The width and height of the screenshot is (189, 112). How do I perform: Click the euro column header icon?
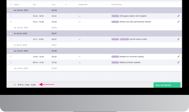[66, 4]
